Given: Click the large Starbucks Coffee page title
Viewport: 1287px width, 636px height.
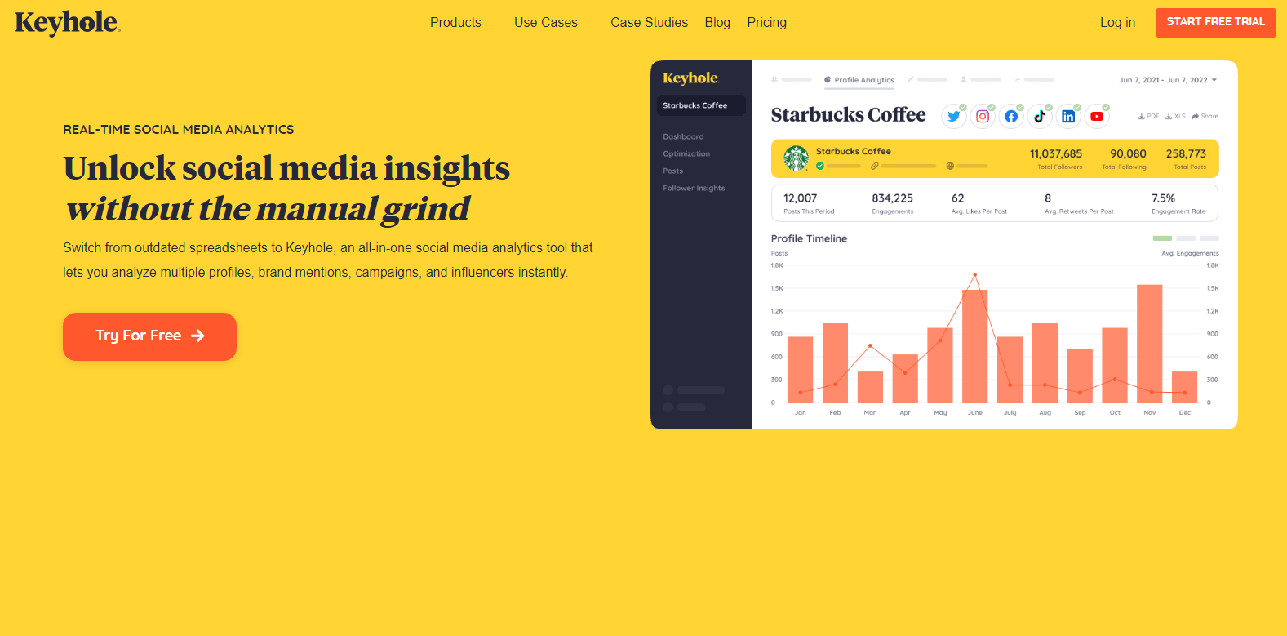Looking at the screenshot, I should (848, 115).
